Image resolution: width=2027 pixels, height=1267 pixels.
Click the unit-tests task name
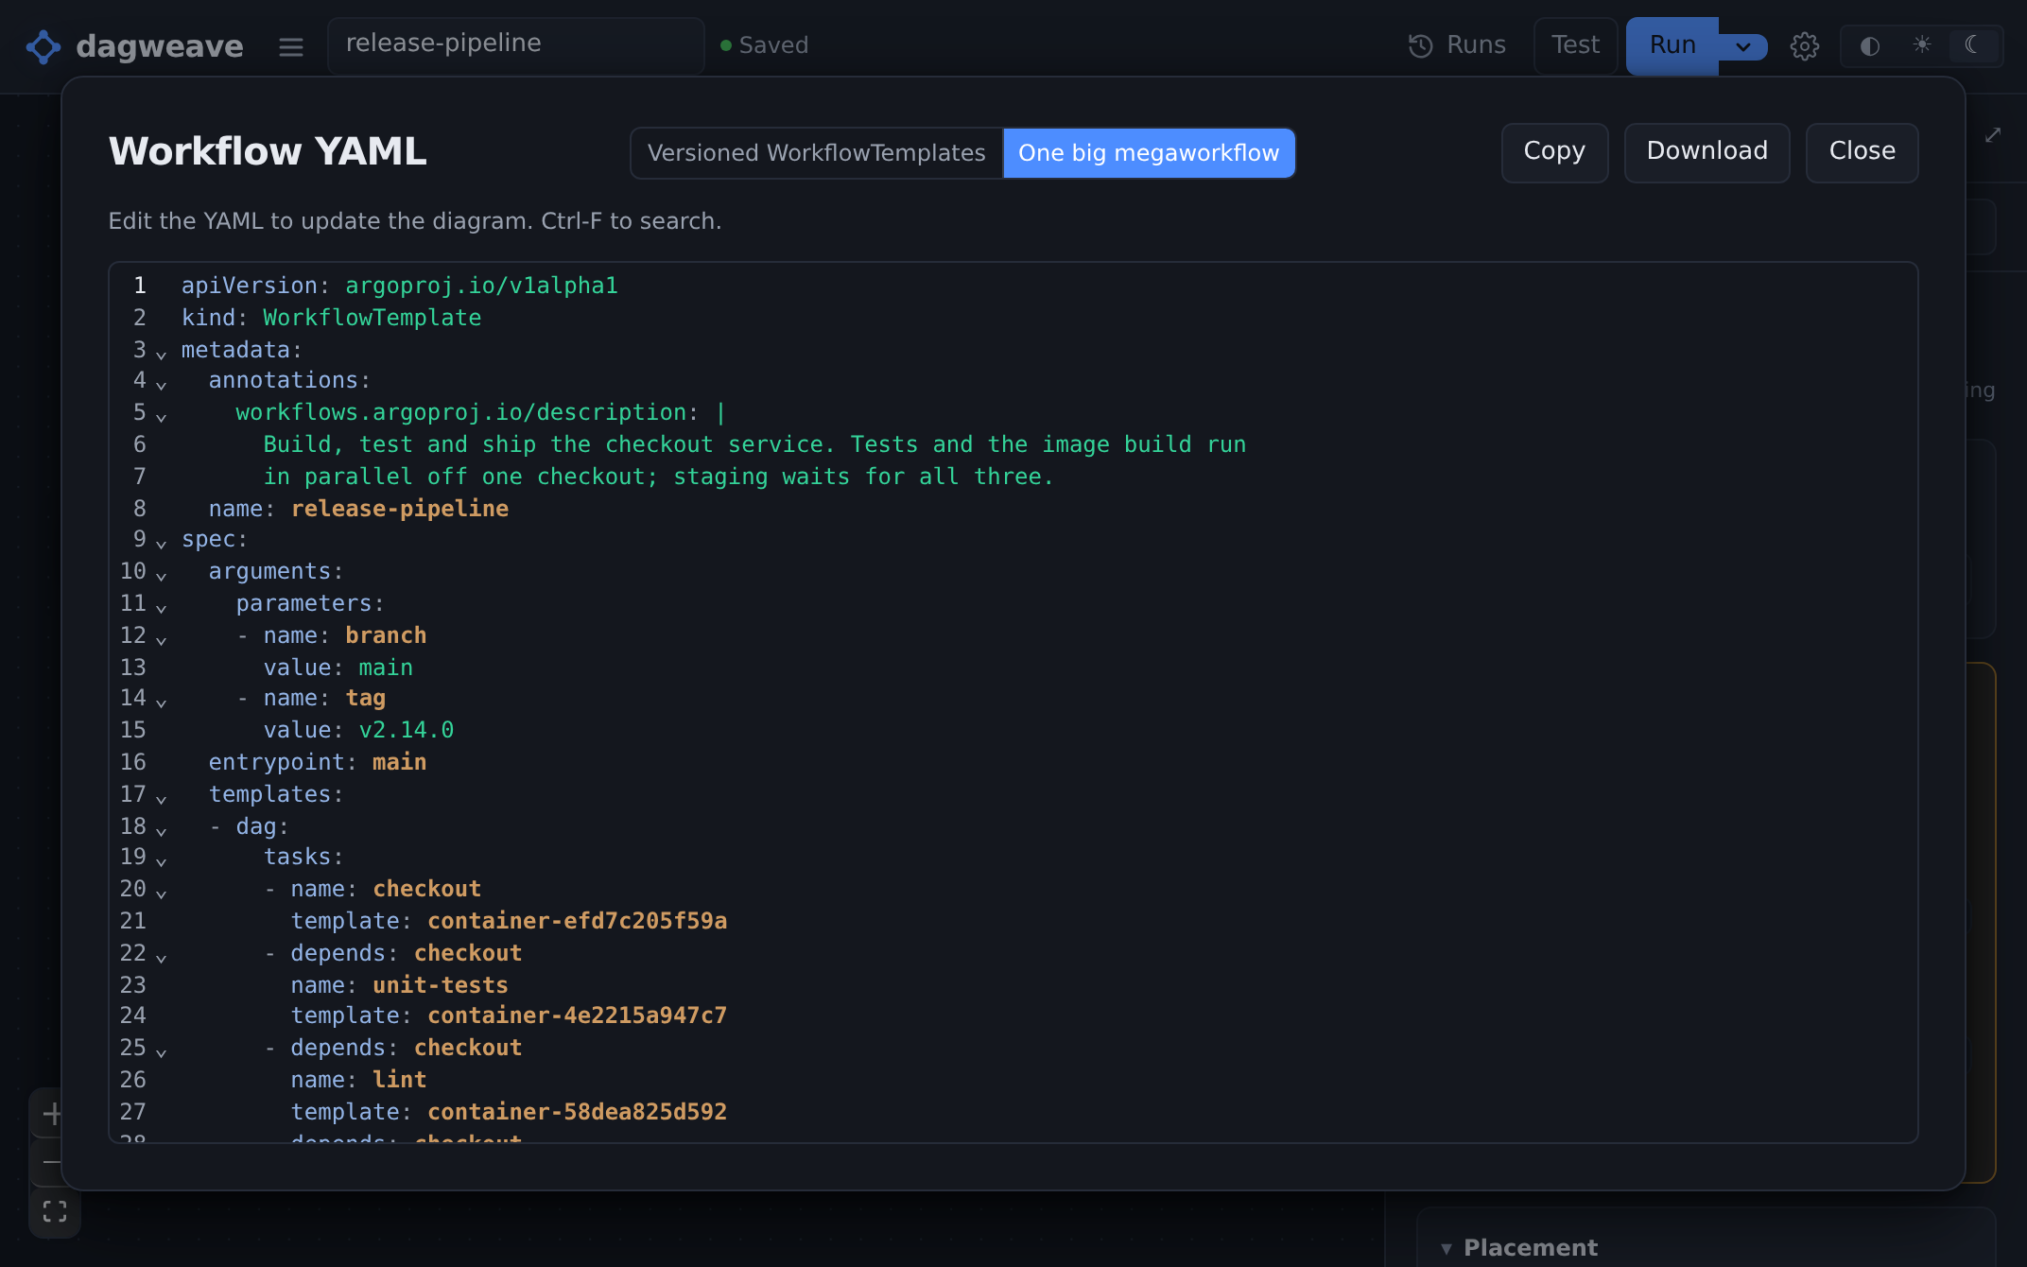pos(441,985)
